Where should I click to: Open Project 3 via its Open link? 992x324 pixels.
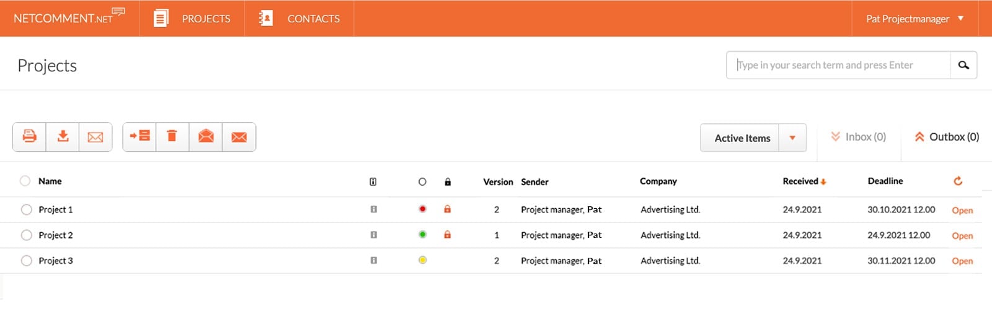tap(962, 261)
